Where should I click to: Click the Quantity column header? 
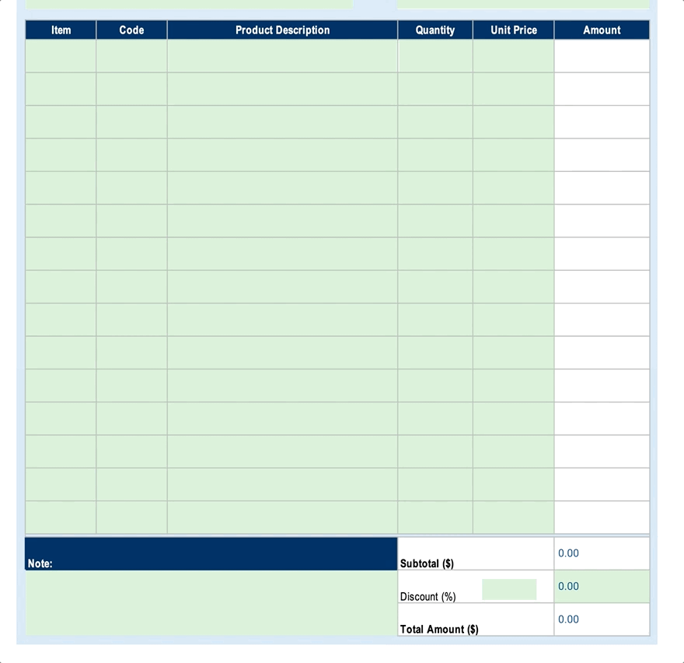[434, 30]
